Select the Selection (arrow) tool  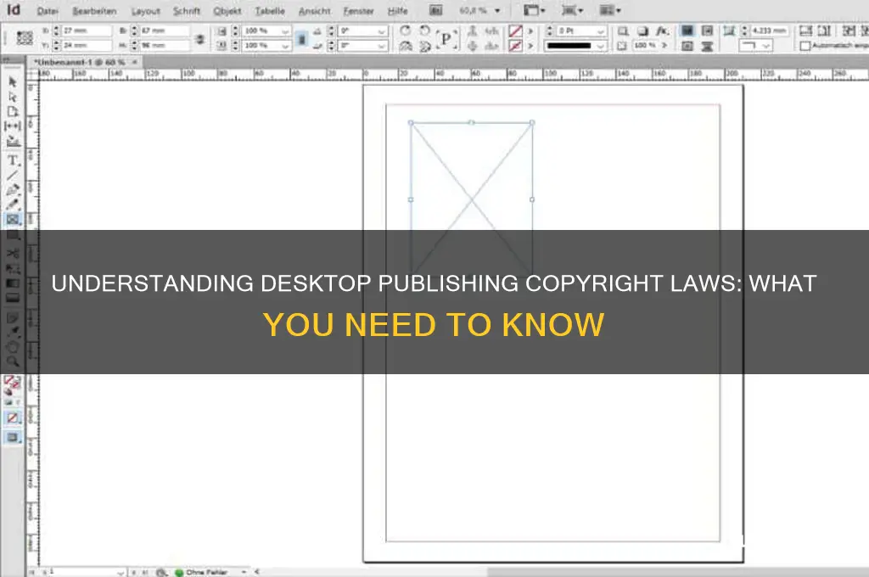click(12, 82)
